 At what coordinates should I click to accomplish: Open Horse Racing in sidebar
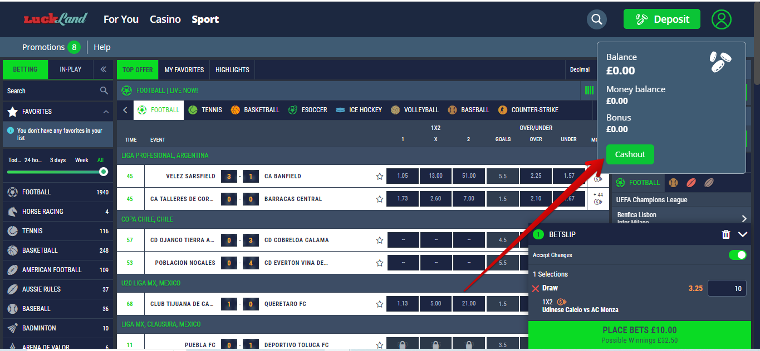58,212
